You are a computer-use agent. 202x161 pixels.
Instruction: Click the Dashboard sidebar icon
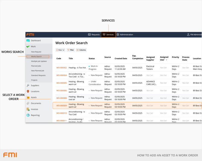pos(28,40)
